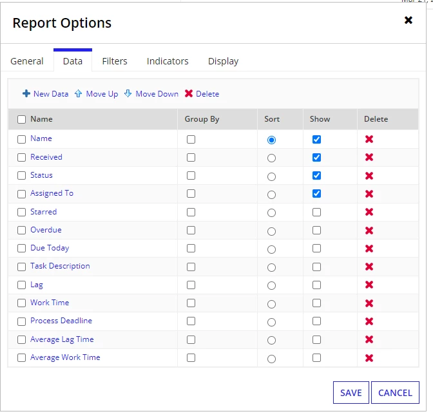Viewport: 433px width, 416px height.
Task: Uncheck Show for Assigned To row
Action: coord(316,194)
